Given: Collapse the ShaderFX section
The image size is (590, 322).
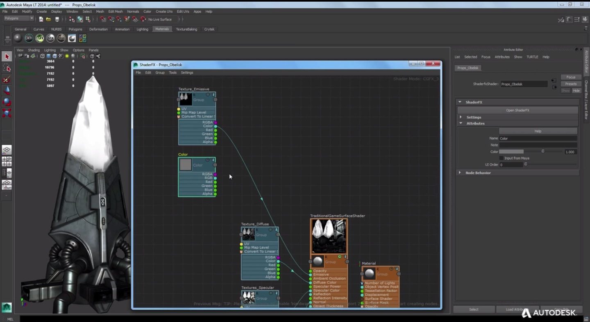Looking at the screenshot, I should pos(460,102).
